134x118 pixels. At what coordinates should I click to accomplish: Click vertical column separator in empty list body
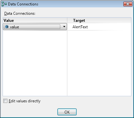point(67,63)
